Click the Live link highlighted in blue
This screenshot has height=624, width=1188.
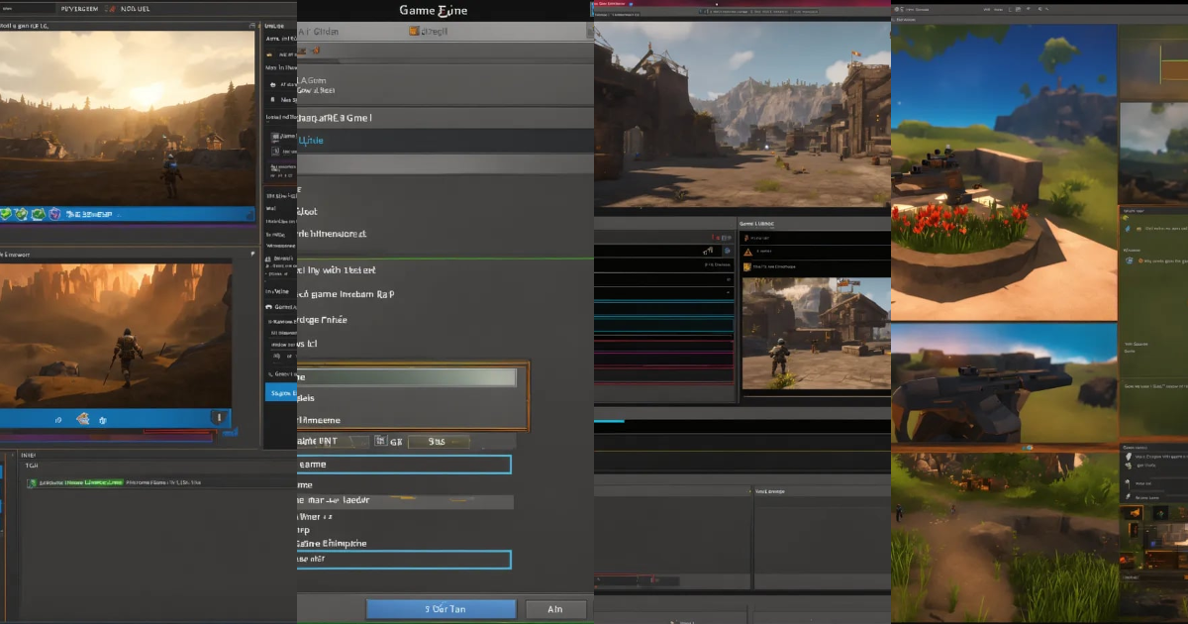[312, 139]
